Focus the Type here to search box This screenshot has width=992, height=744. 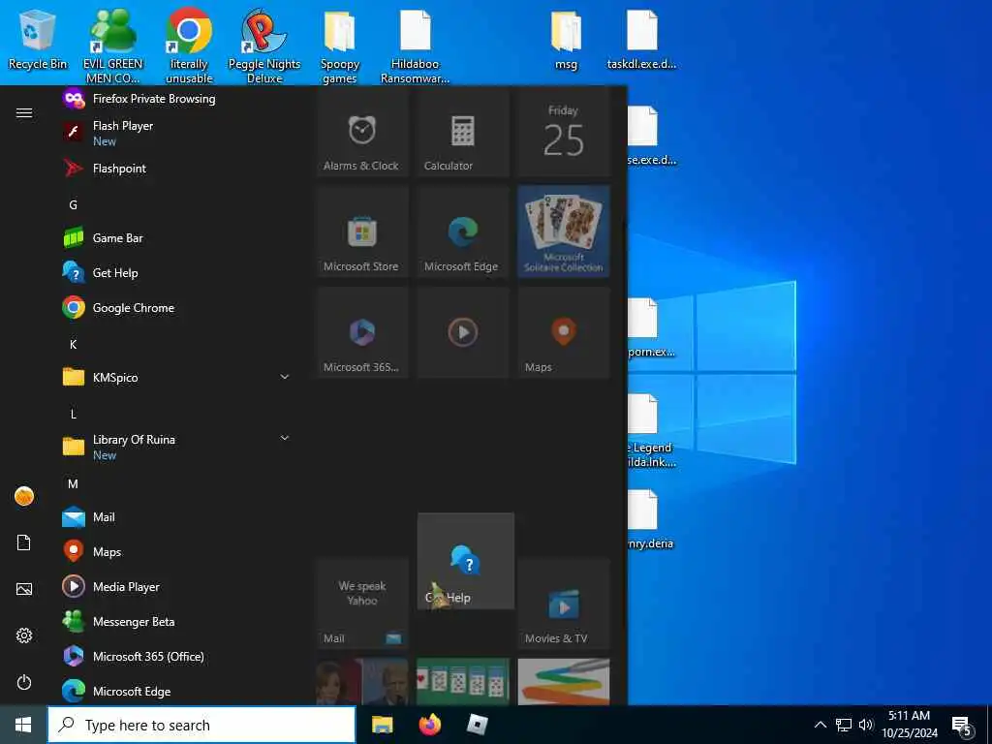pyautogui.click(x=201, y=725)
